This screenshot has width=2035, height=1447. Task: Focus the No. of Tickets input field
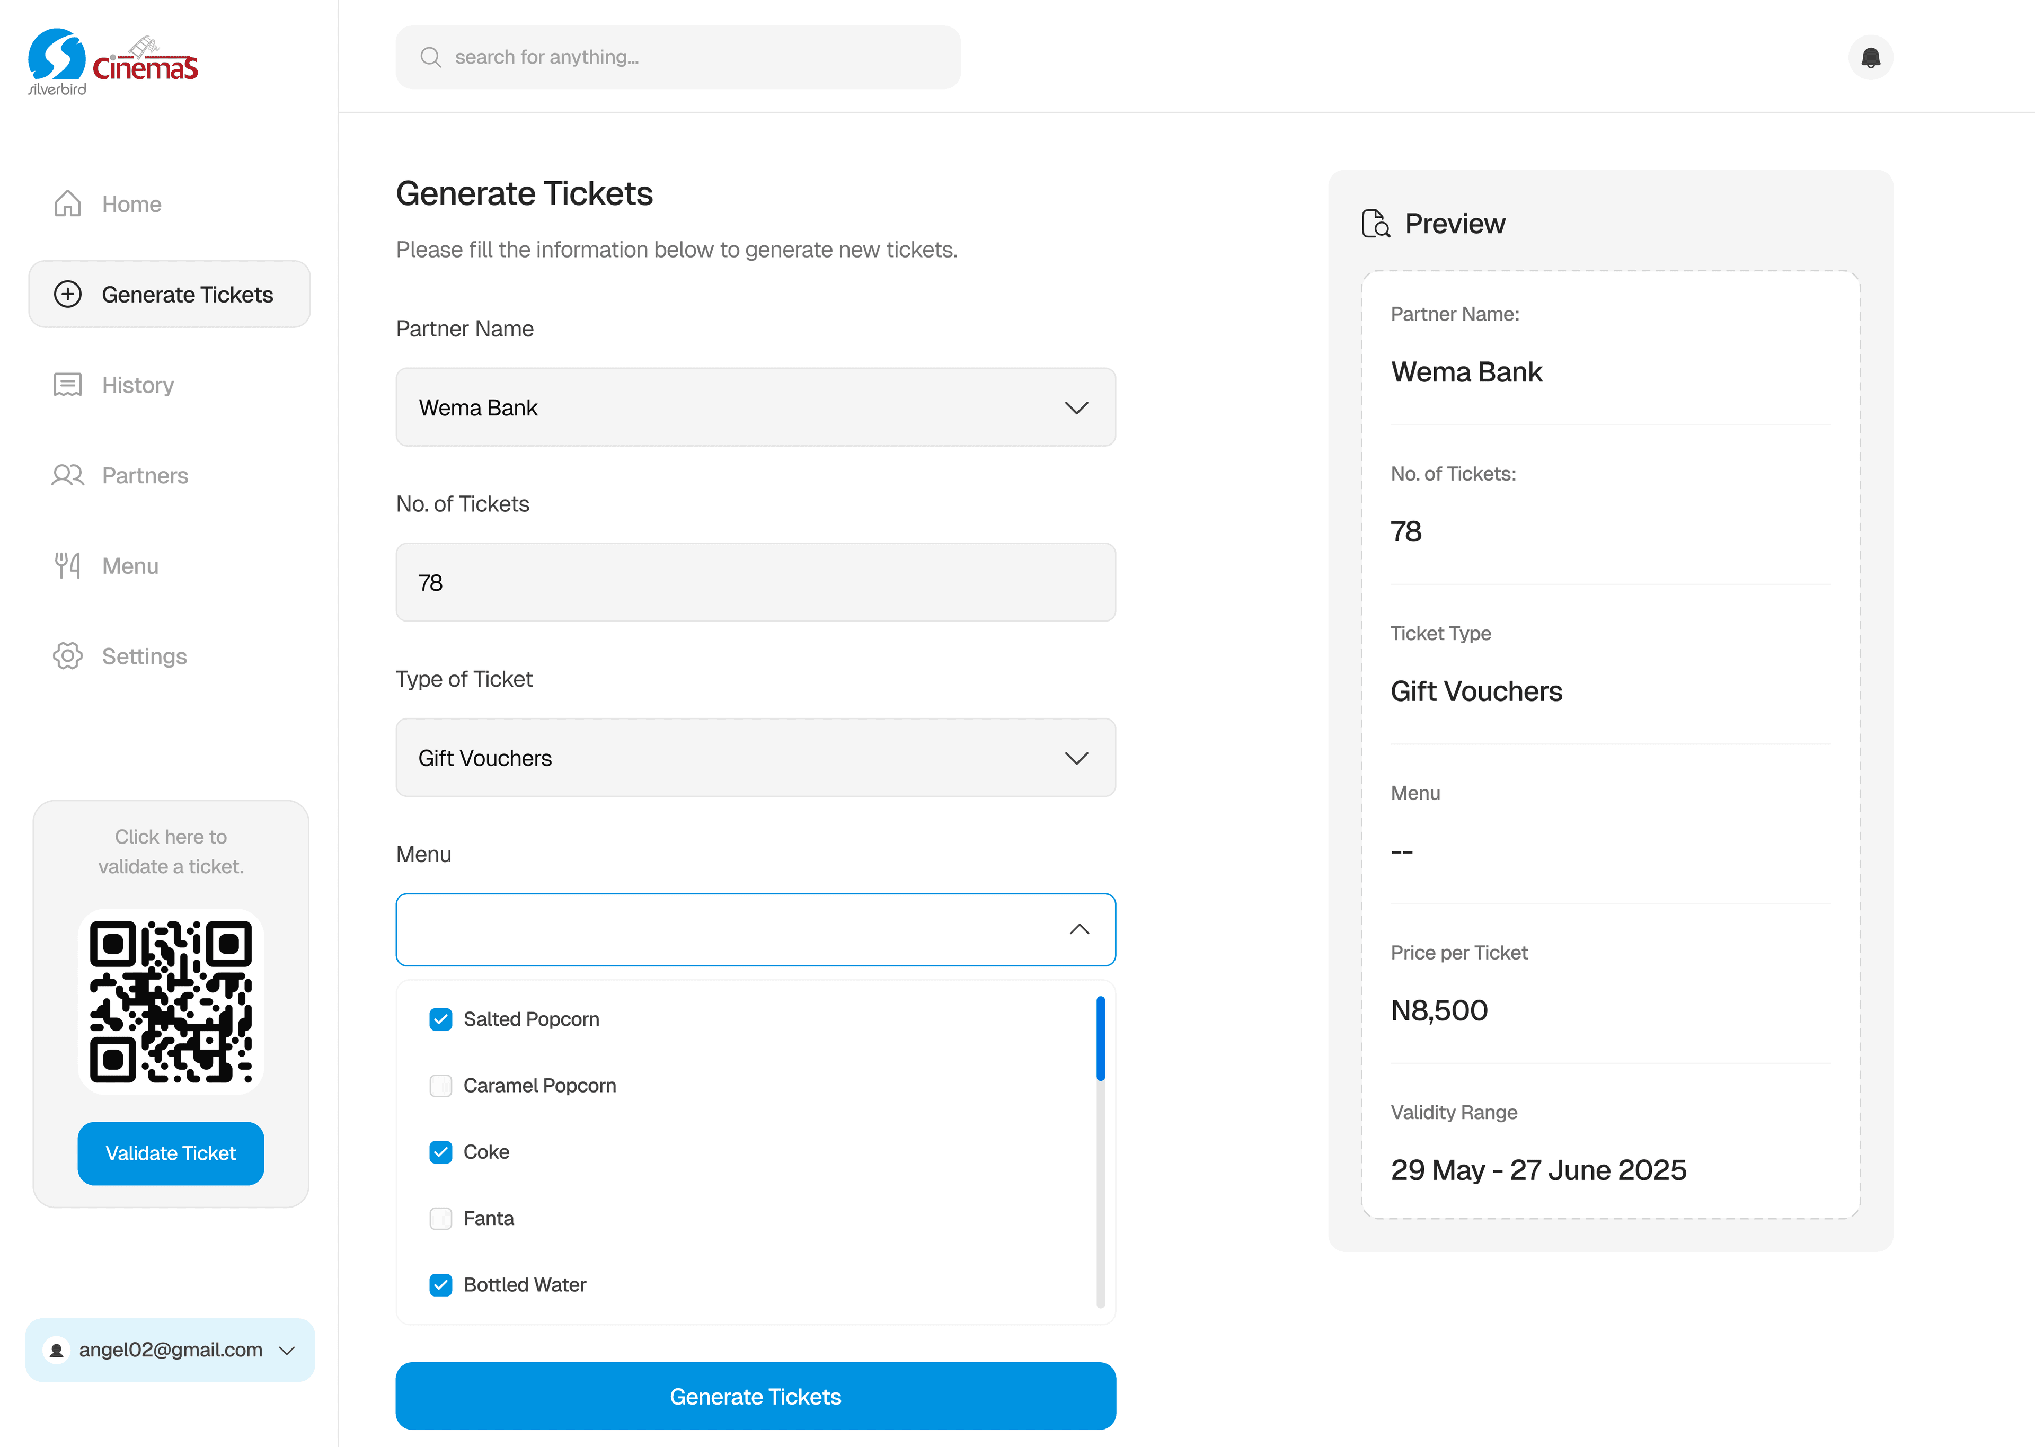click(756, 583)
